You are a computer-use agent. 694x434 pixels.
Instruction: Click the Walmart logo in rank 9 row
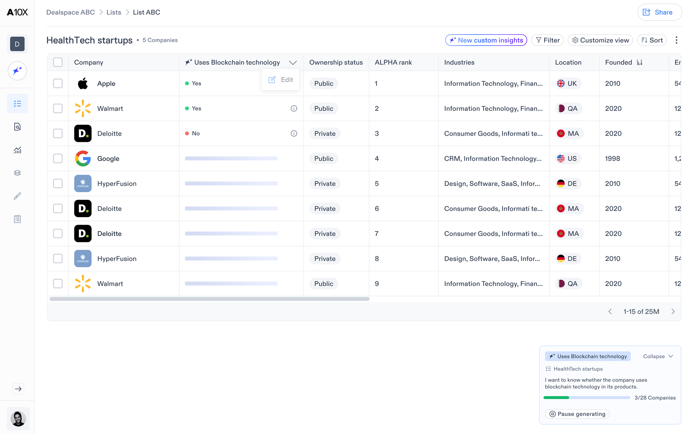(83, 283)
